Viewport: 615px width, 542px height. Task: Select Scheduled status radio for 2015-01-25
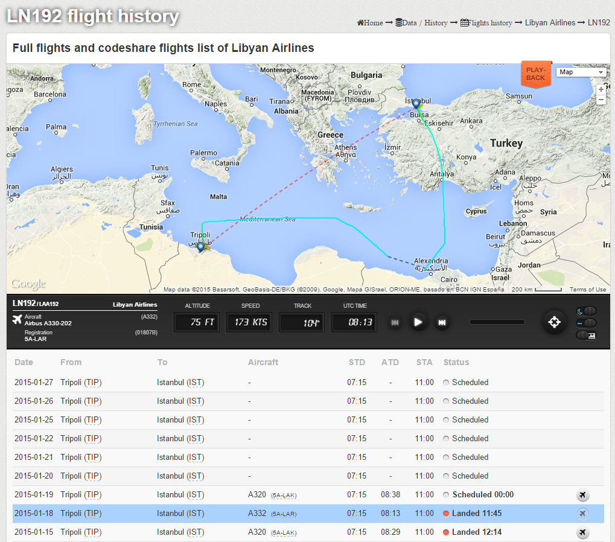[446, 420]
